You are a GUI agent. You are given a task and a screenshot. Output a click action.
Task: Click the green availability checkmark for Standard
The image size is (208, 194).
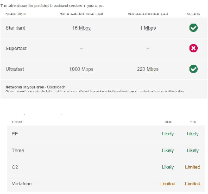[x=194, y=28]
